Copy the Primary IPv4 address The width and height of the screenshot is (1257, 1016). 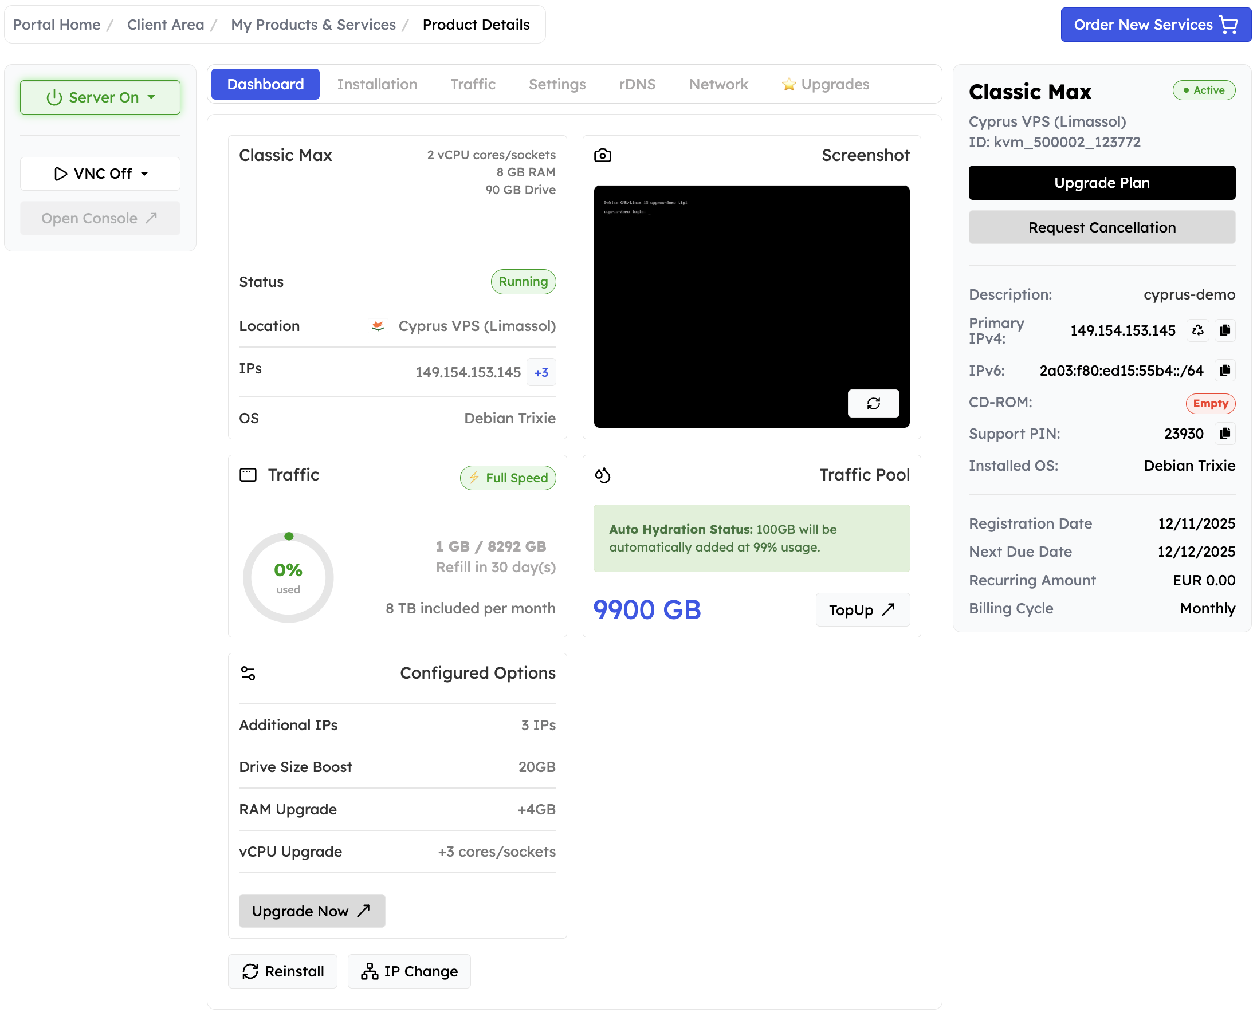click(x=1225, y=330)
